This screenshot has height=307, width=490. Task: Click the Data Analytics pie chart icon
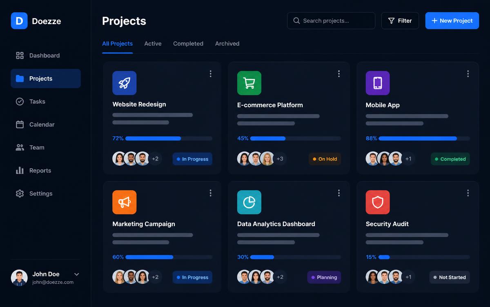[249, 202]
